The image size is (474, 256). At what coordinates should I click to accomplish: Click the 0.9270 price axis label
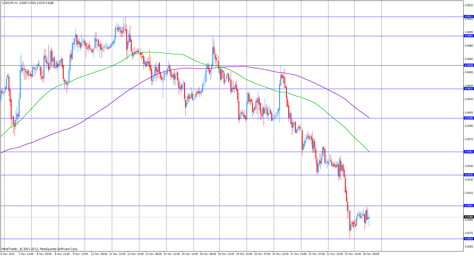click(x=469, y=233)
